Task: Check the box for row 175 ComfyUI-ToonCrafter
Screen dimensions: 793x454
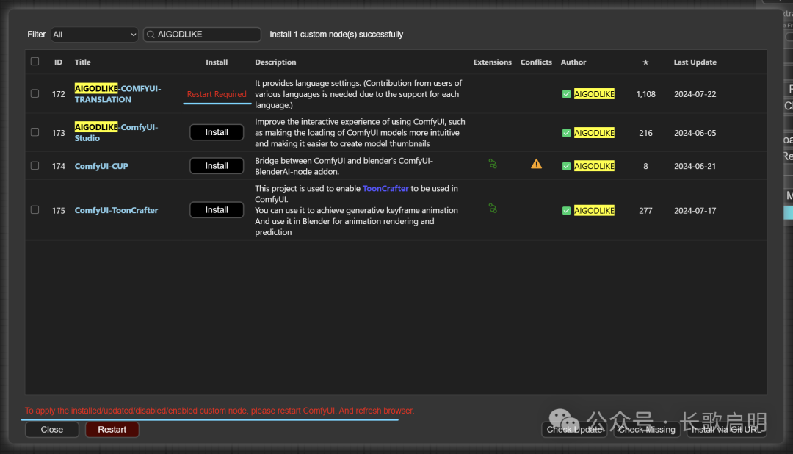Action: coord(35,209)
